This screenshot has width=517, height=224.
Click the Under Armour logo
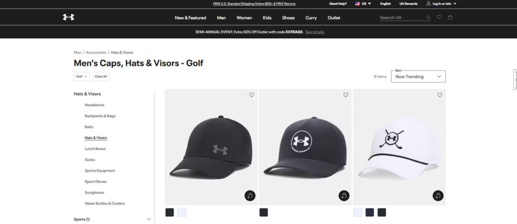(x=68, y=17)
